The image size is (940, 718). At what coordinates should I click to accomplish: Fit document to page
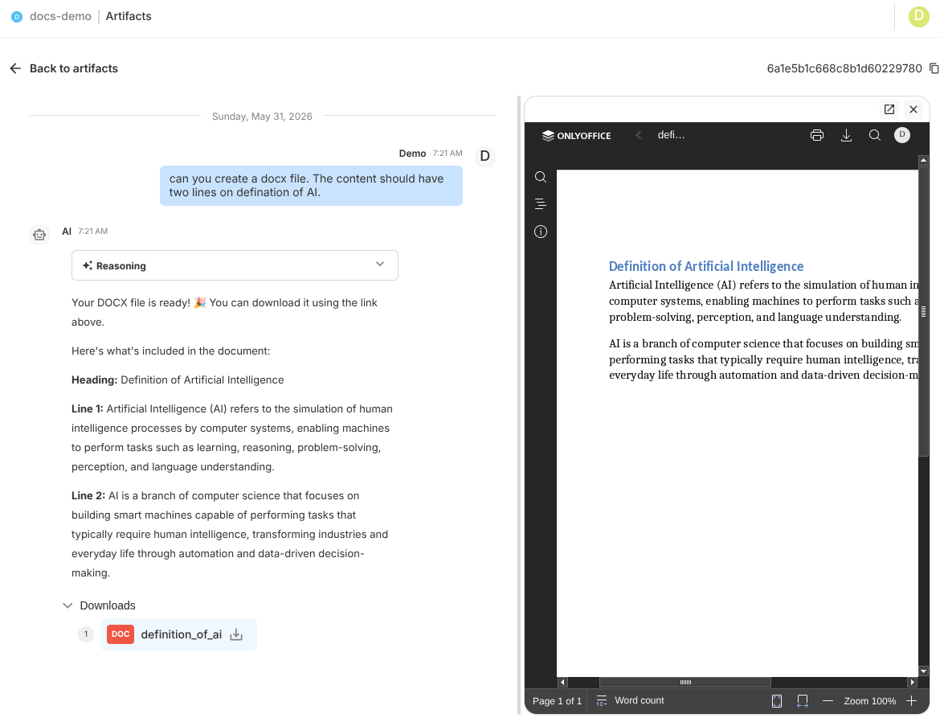coord(776,700)
